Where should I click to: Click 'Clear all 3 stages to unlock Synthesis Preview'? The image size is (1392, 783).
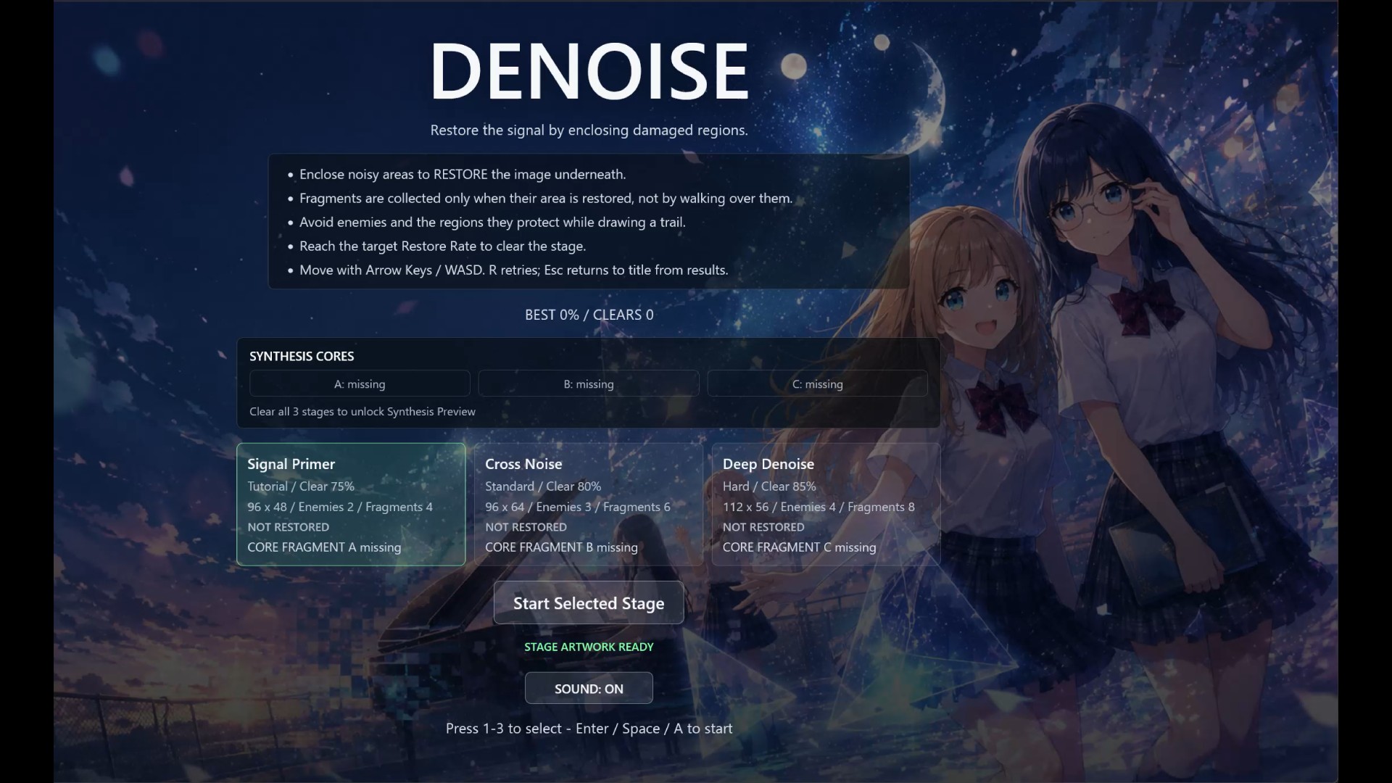click(362, 411)
